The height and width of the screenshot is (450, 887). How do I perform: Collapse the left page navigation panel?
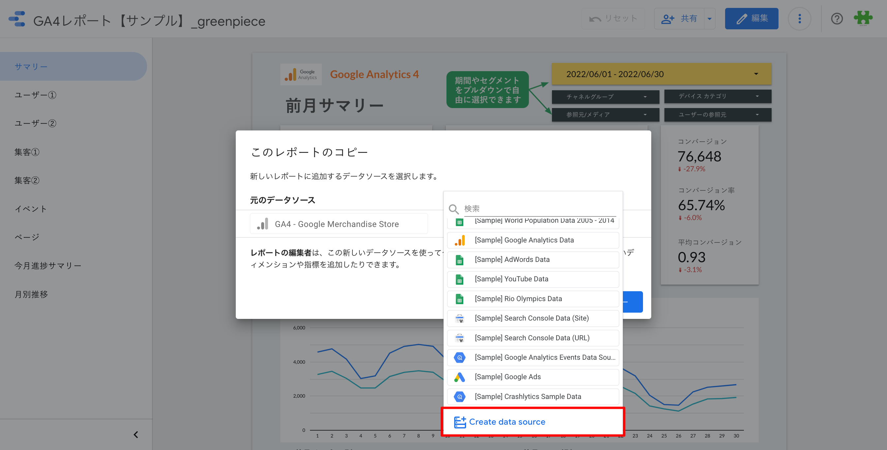point(136,435)
